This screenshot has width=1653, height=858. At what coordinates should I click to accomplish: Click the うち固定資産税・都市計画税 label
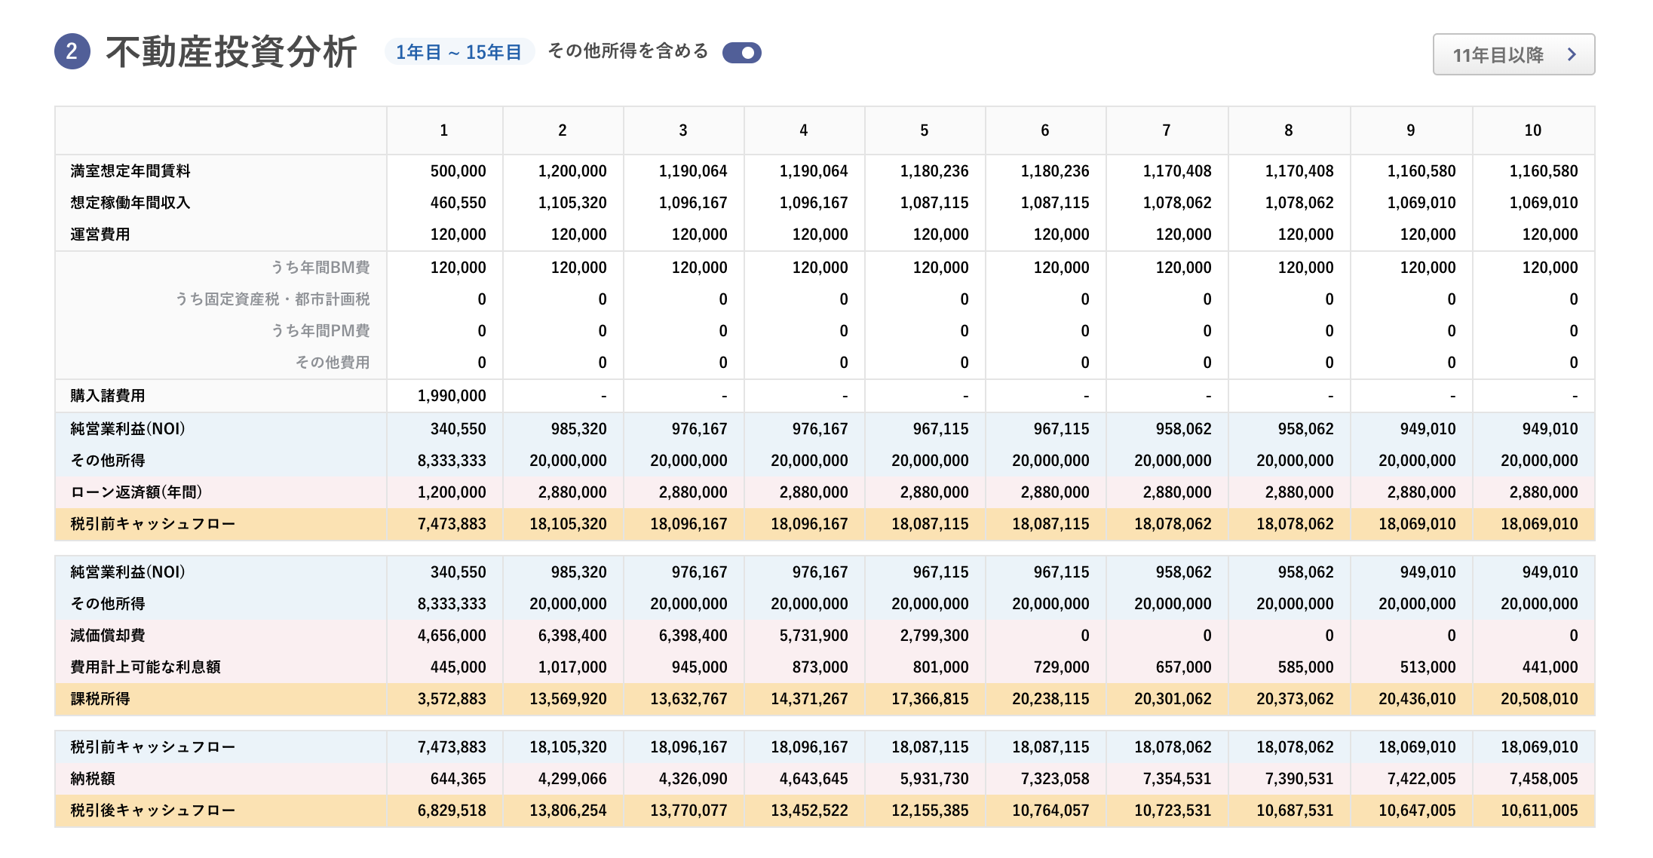pos(272,299)
